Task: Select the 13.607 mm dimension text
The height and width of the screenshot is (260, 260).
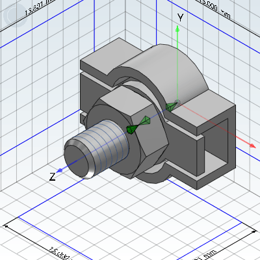Action: click(38, 8)
